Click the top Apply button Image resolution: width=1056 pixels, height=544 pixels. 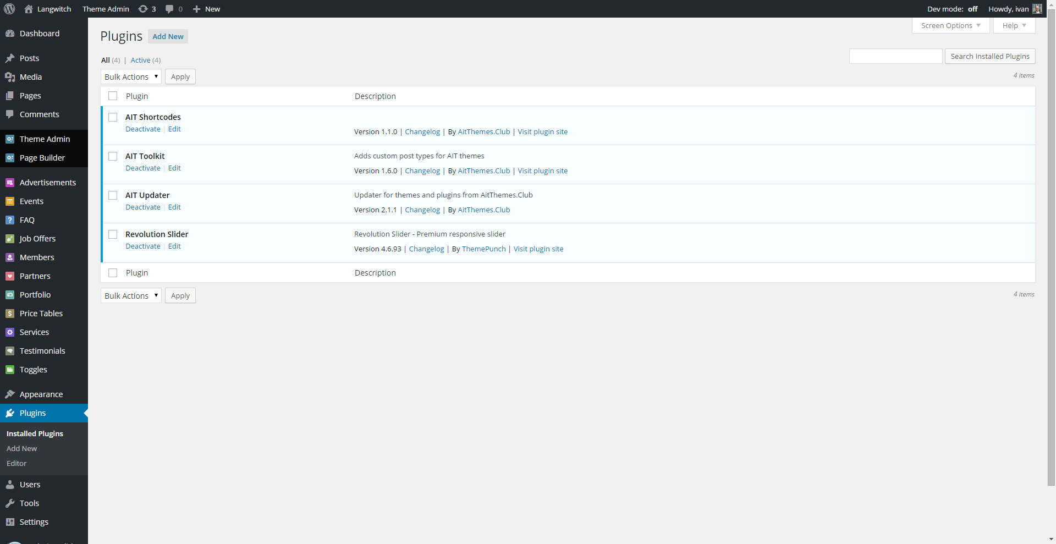coord(180,76)
